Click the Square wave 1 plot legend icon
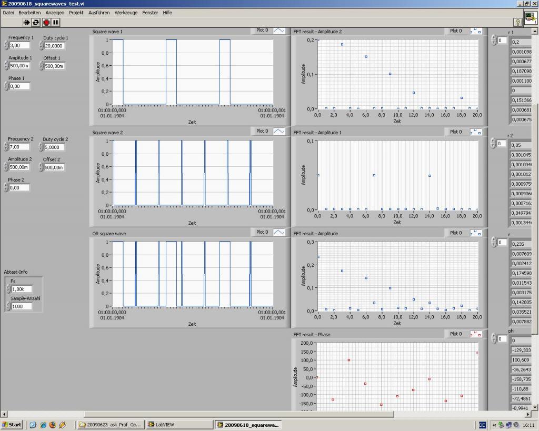Image resolution: width=539 pixels, height=431 pixels. tap(278, 31)
